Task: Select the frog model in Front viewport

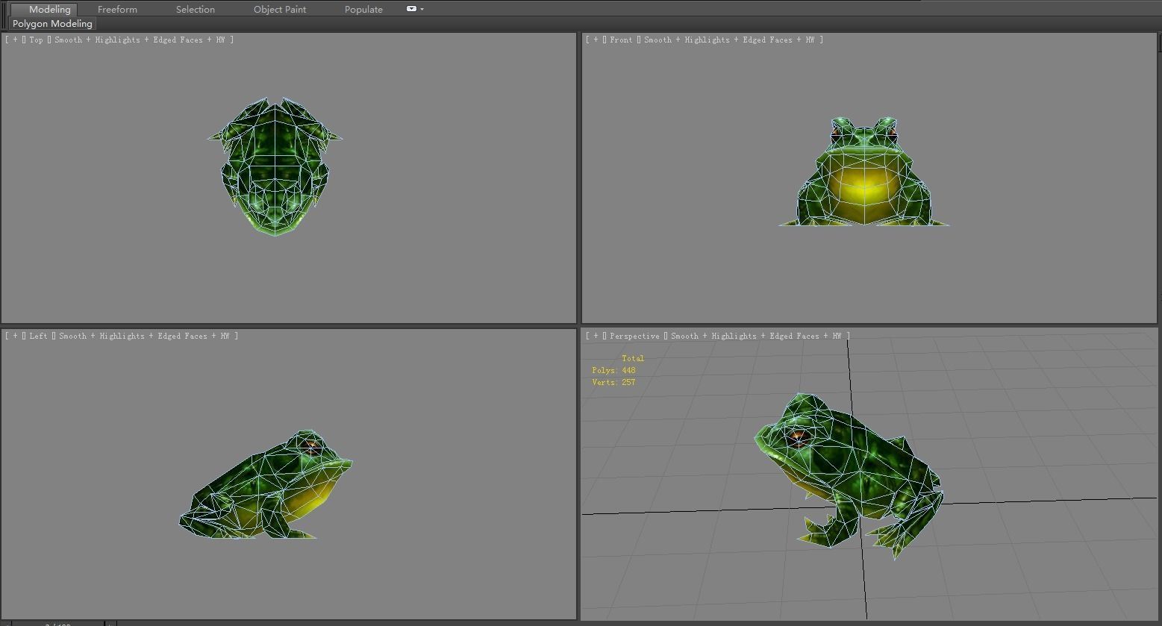Action: pos(864,172)
